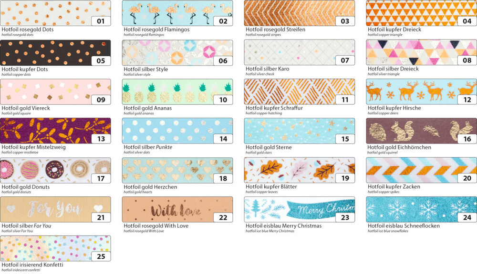Choose the gold Eichhörnchen squirrel tape

pyautogui.click(x=421, y=131)
